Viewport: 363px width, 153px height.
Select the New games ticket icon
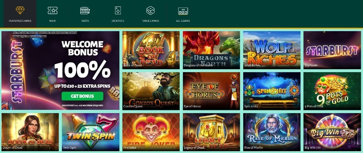pos(53,11)
